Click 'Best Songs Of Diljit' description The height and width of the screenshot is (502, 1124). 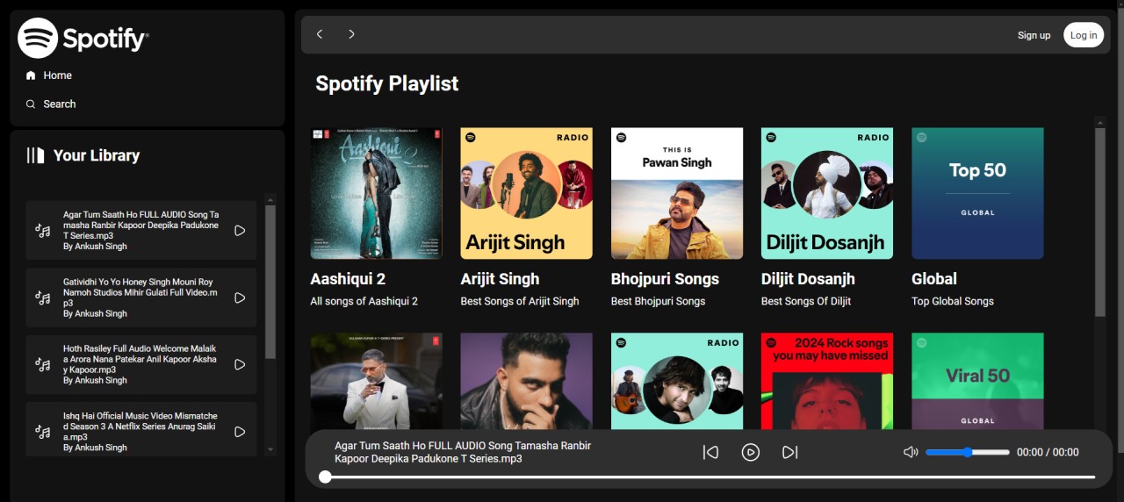coord(806,301)
